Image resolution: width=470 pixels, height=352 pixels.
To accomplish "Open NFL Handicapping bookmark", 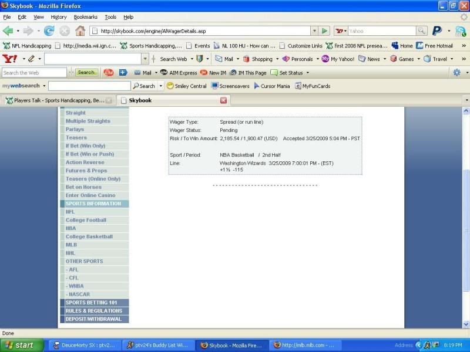I will (x=27, y=46).
